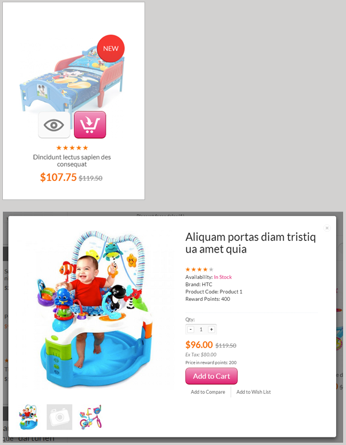The width and height of the screenshot is (346, 445).
Task: Select the baby activity center thumbnail
Action: pos(28,417)
